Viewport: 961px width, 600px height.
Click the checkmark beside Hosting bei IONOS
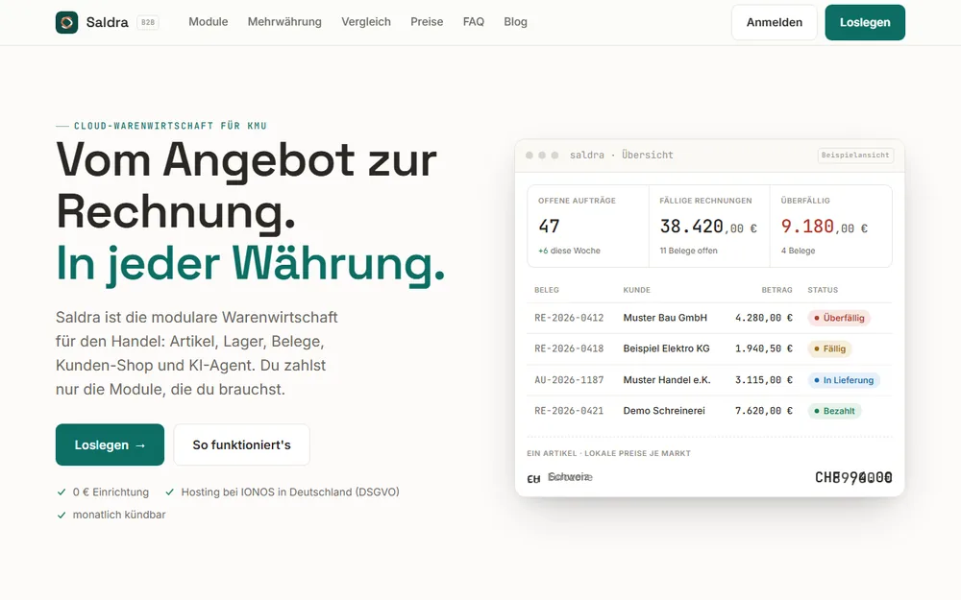[170, 492]
